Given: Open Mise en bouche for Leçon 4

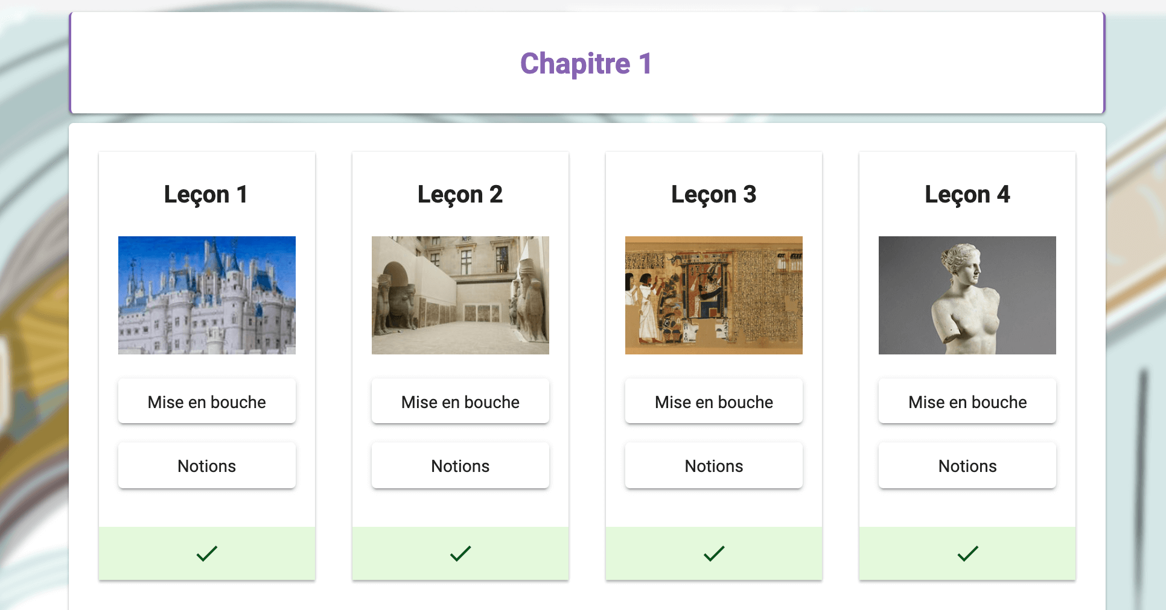Looking at the screenshot, I should 967,401.
